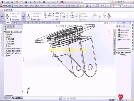Click the Sketch pencil tool icon
Screen dimensions: 134x101
coord(45,16)
